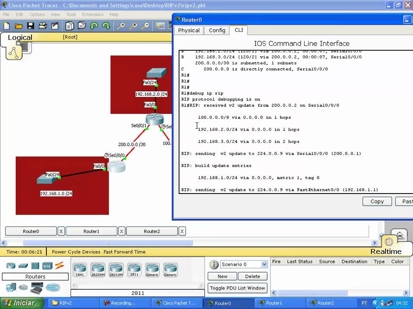Click Toggle PDU List Window button
413x309 pixels.
point(237,288)
